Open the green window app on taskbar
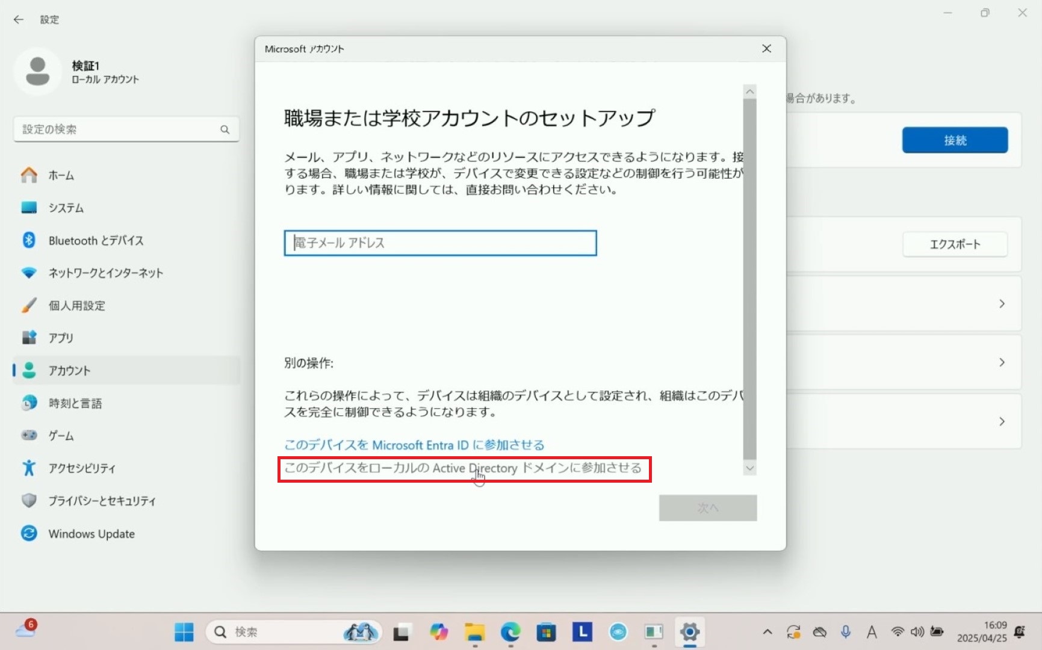Image resolution: width=1042 pixels, height=650 pixels. (654, 632)
